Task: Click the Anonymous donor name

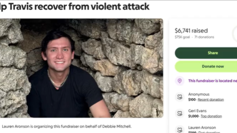Action: pos(199,94)
